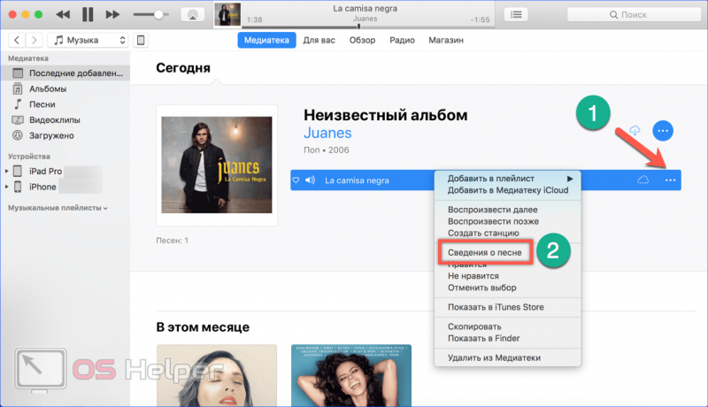Screen dimensions: 708x407
Task: Select iPhone device
Action: [42, 187]
